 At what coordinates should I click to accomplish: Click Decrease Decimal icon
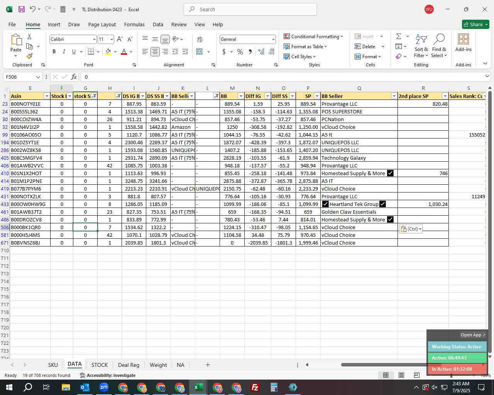[271, 52]
